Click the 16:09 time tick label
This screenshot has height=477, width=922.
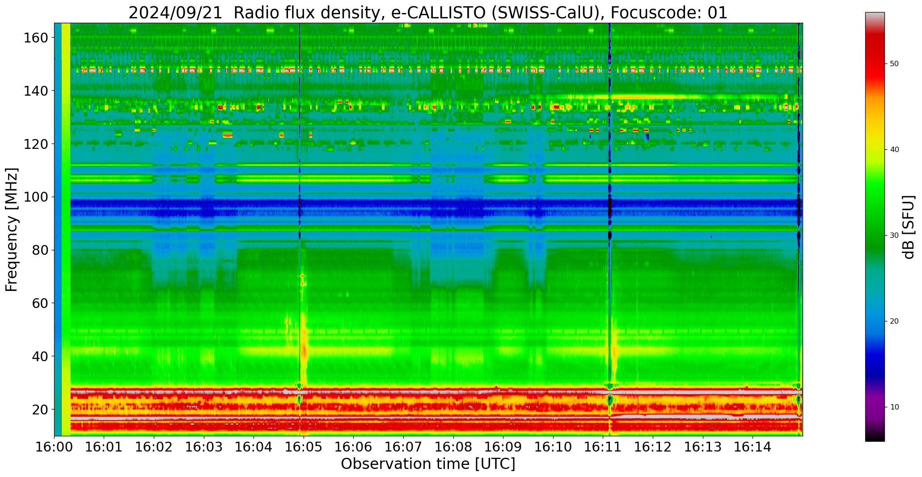click(503, 446)
